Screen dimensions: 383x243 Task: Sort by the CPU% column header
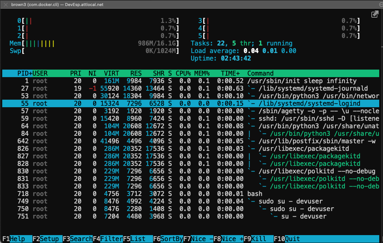point(183,73)
